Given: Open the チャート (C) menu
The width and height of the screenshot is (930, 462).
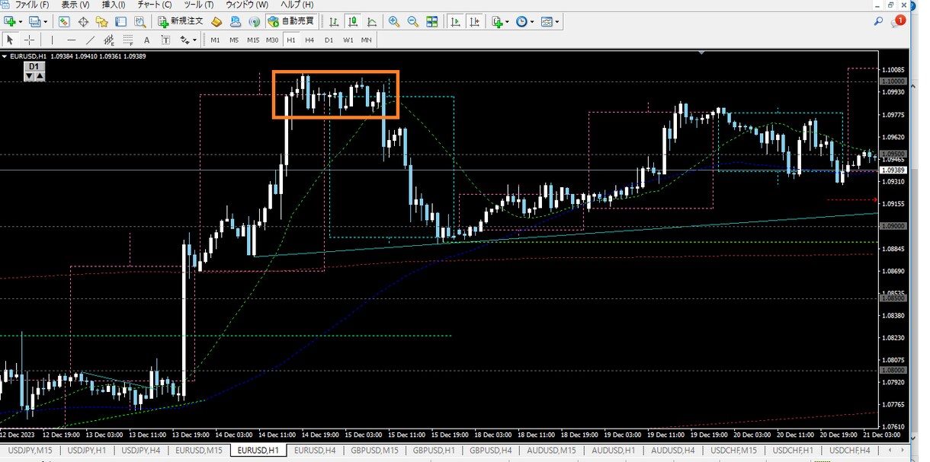Looking at the screenshot, I should click(155, 5).
